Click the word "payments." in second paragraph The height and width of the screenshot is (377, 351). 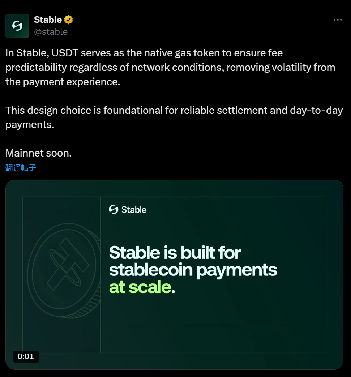coord(30,125)
